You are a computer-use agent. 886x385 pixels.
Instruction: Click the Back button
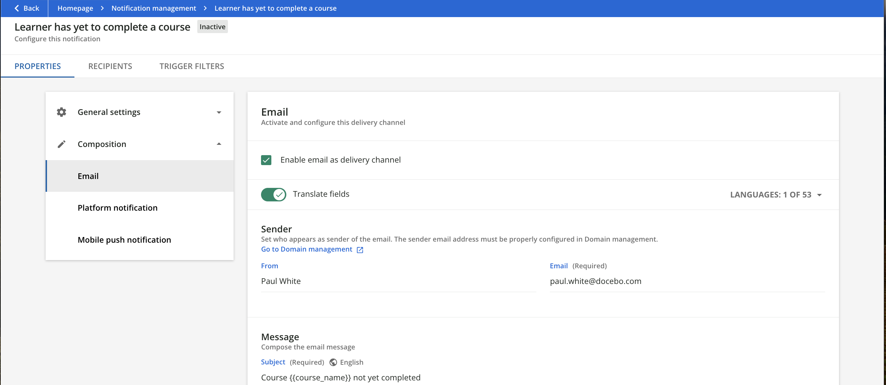pyautogui.click(x=26, y=8)
